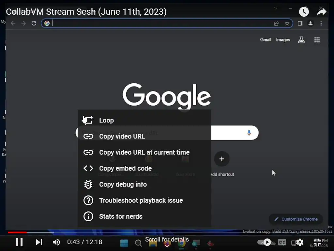
Task: Open the Chrome profile icon
Action: (x=311, y=23)
